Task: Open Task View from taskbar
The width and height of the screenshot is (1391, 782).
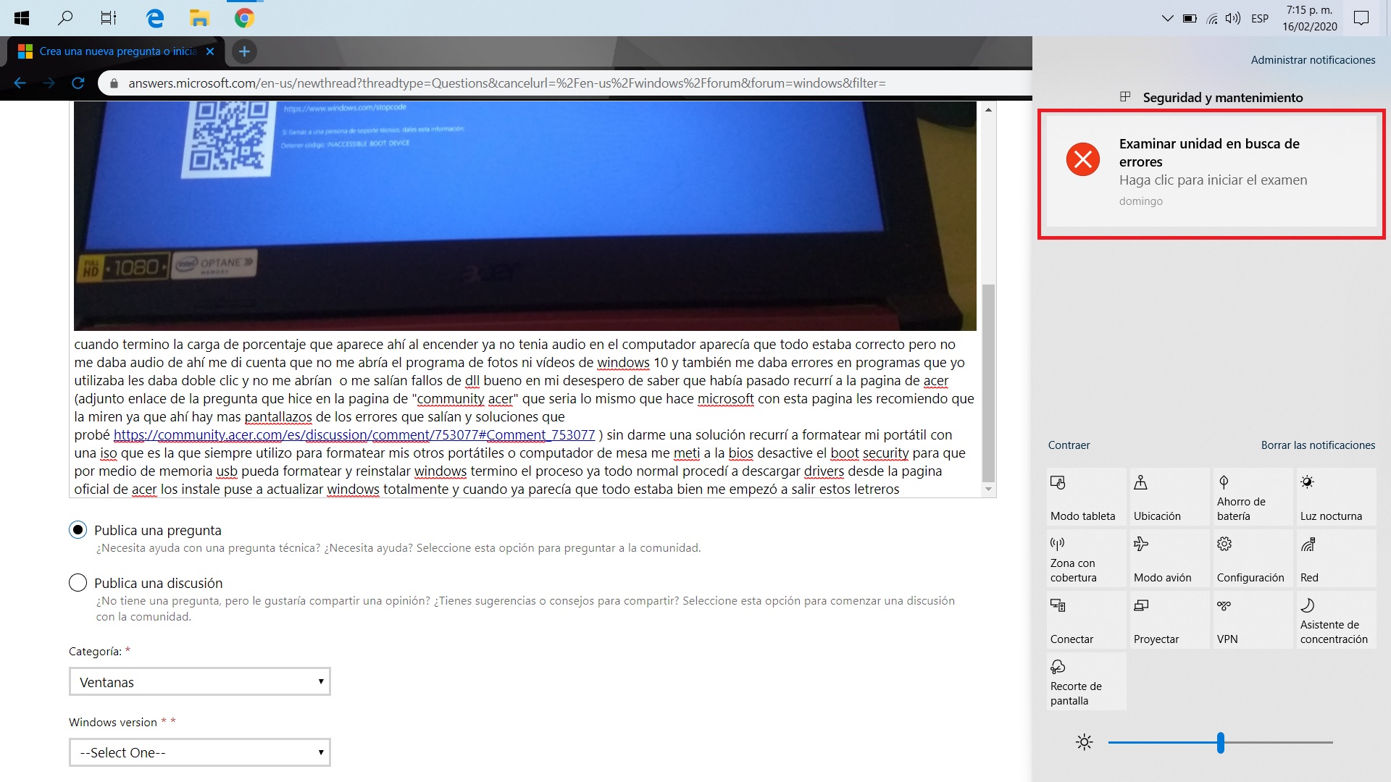Action: coord(109,18)
